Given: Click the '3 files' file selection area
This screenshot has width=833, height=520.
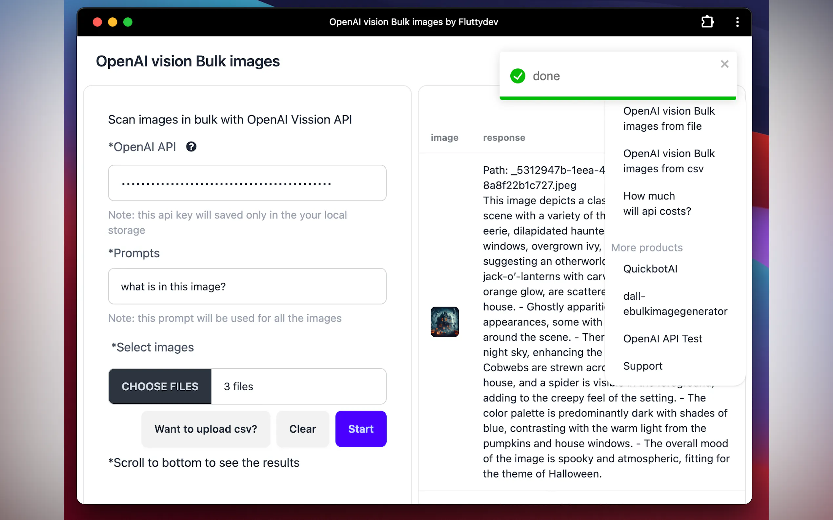Looking at the screenshot, I should tap(298, 386).
